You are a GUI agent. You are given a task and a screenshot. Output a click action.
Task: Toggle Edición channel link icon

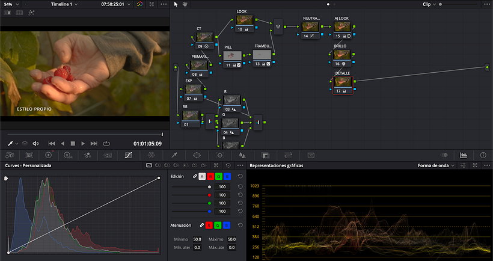(195, 176)
